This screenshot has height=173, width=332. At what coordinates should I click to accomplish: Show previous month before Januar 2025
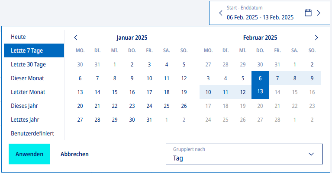(76, 38)
